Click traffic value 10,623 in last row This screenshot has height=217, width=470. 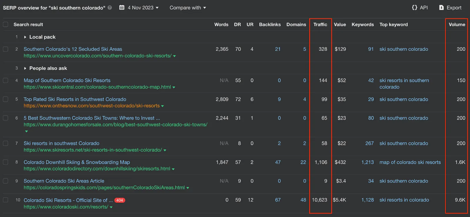[319, 200]
